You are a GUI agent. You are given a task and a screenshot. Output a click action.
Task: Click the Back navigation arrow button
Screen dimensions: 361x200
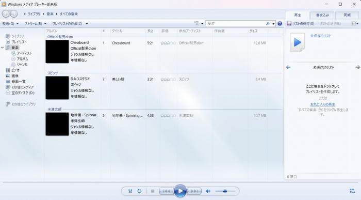pos(6,14)
